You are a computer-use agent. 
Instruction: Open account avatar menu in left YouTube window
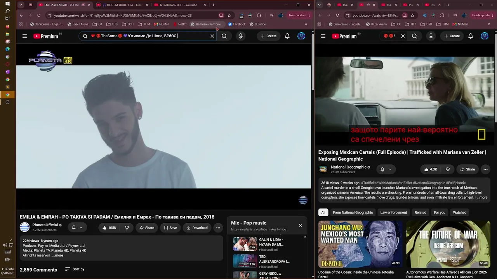tap(301, 36)
